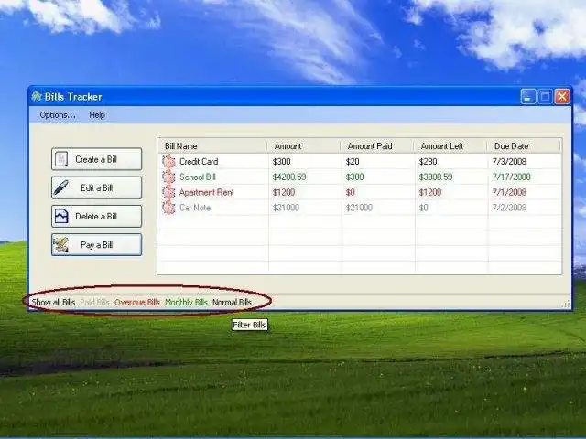Click the pen icon on Edit a Bill
Viewport: 586px width, 439px height.
coord(60,187)
